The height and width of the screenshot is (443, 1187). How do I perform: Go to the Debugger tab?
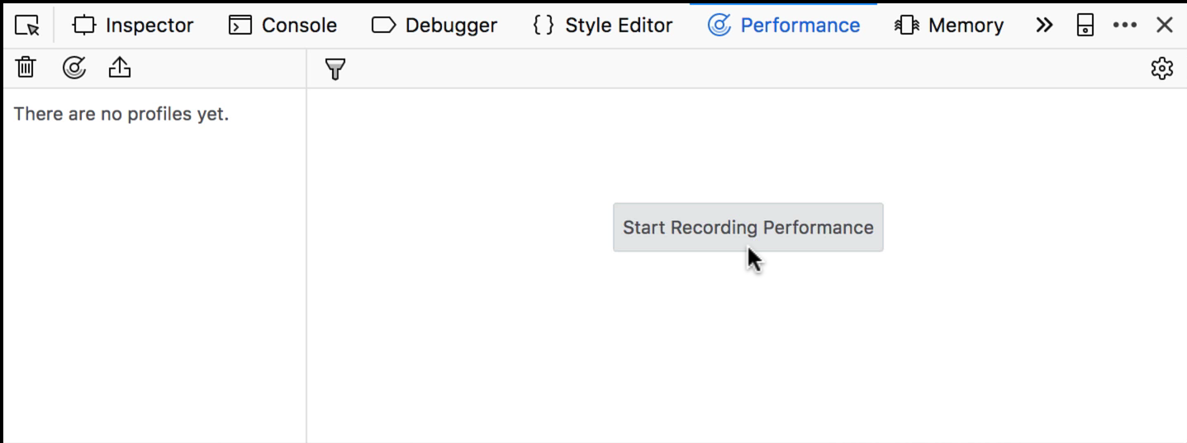(434, 26)
